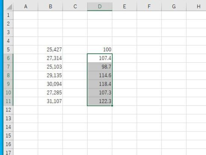Select column H header
This screenshot has width=206, height=155.
click(196, 6)
